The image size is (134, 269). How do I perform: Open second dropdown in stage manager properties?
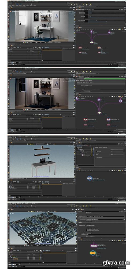tap(117, 155)
